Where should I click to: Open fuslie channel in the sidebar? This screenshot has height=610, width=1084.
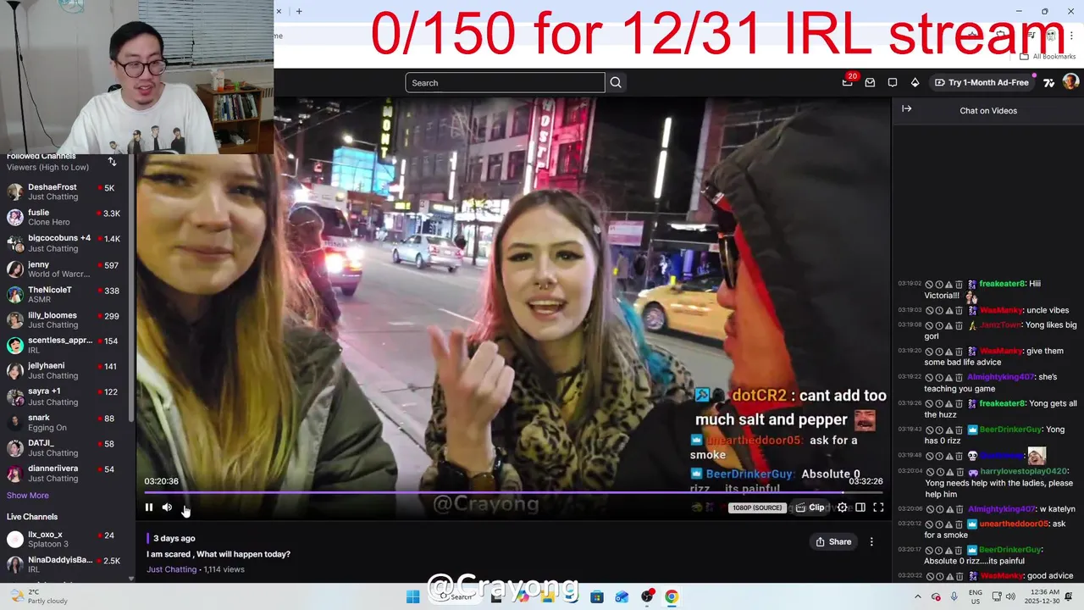64,217
